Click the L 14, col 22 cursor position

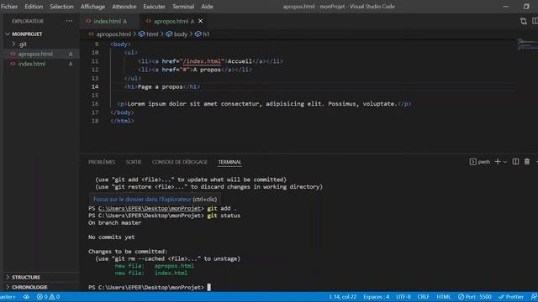pos(342,297)
